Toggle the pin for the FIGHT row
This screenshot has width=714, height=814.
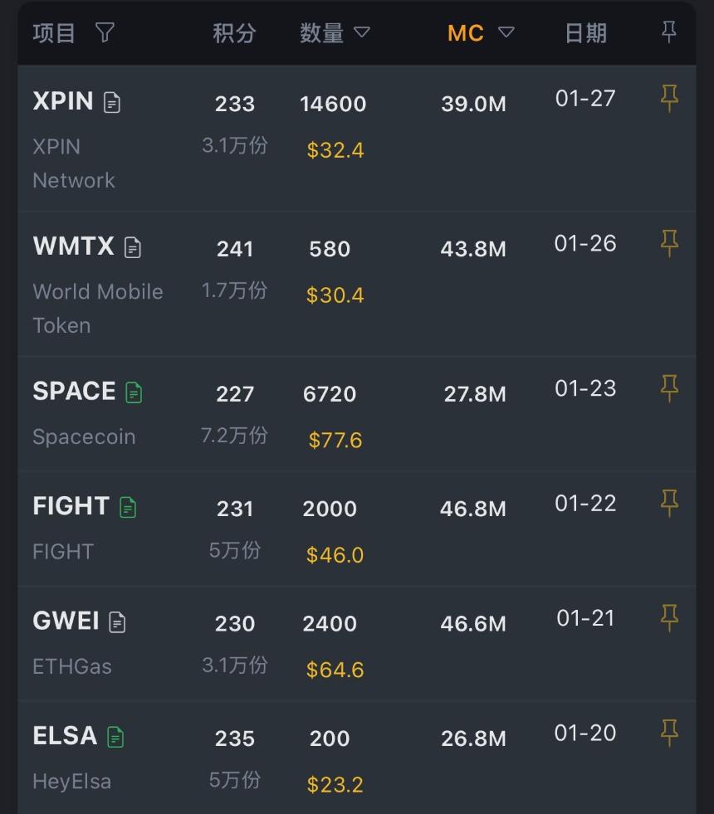(668, 503)
